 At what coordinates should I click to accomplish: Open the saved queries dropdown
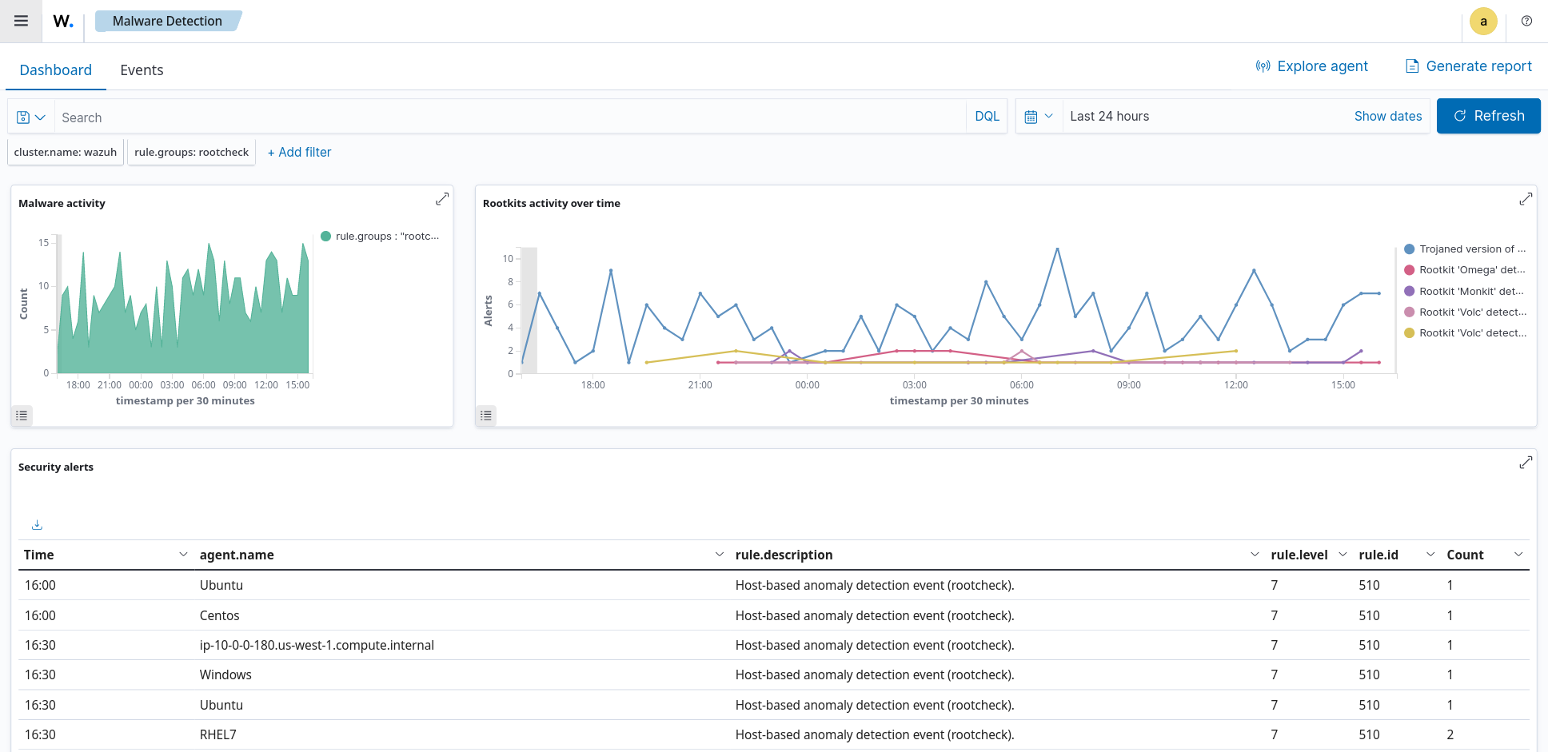click(x=31, y=117)
